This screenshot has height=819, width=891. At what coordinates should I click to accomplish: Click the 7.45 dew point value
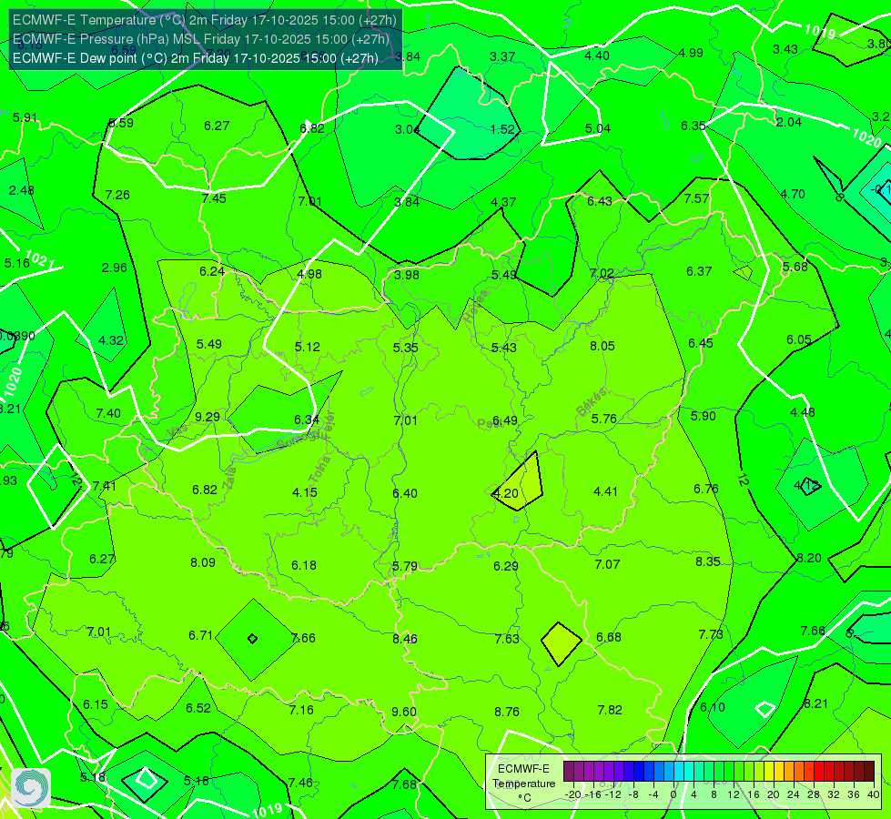tap(214, 198)
